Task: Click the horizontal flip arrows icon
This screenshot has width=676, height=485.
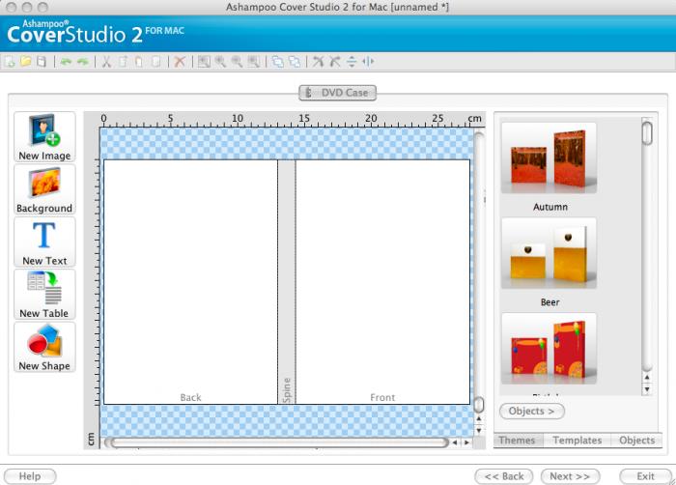Action: click(368, 62)
